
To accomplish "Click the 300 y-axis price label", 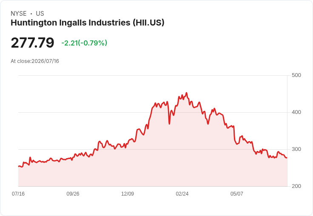I will coord(296,149).
